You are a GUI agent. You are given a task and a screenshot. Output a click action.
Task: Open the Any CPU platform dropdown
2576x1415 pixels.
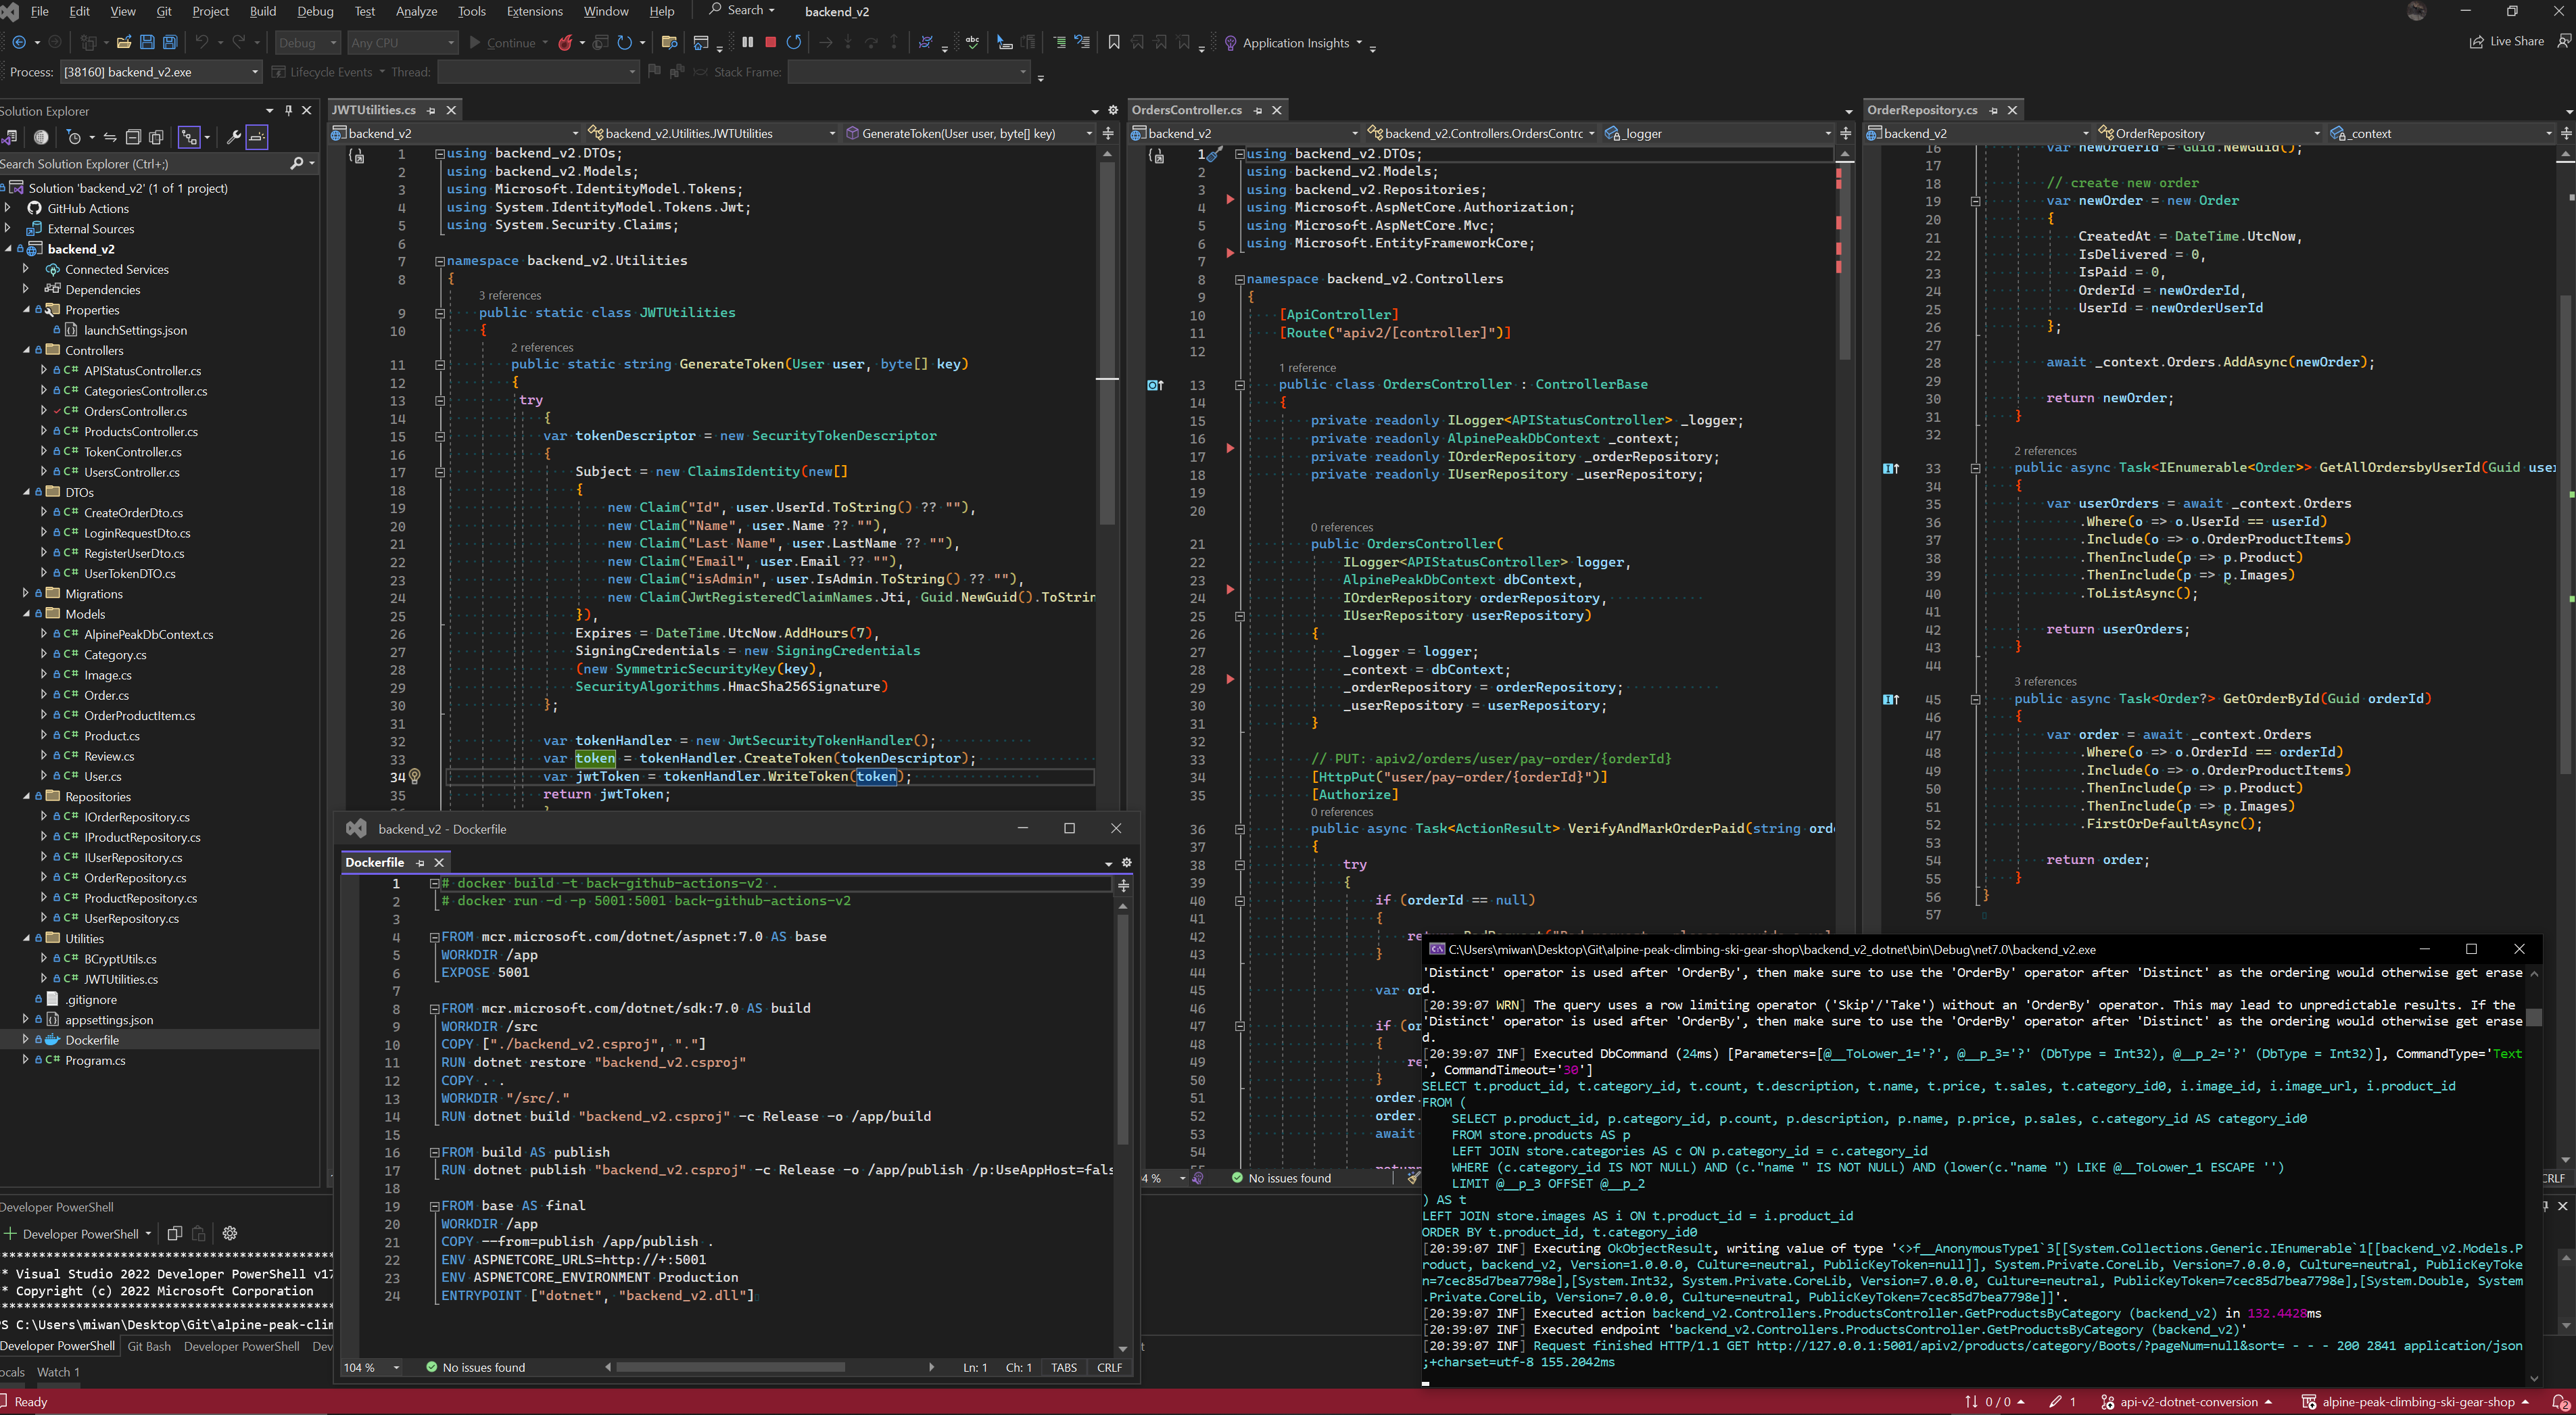403,43
